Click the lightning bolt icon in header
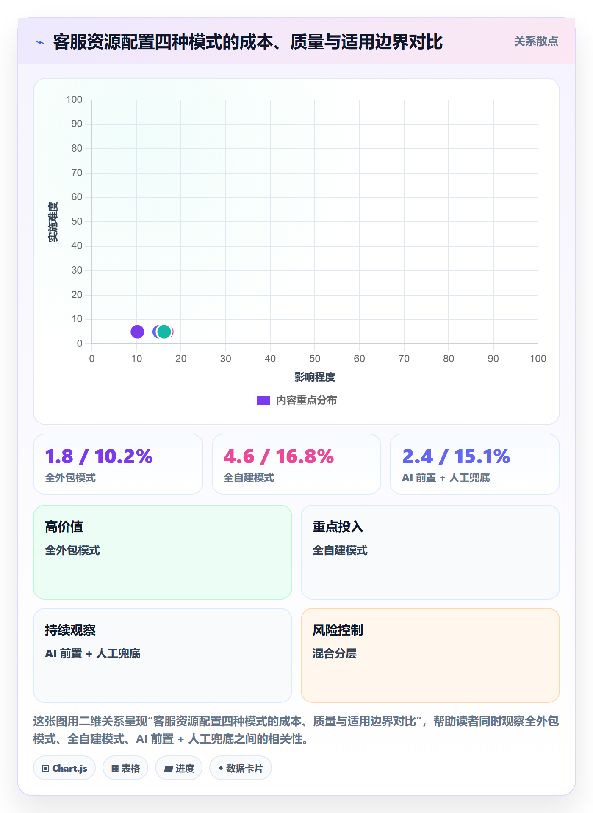Screen dimensions: 593x813 (x=40, y=42)
